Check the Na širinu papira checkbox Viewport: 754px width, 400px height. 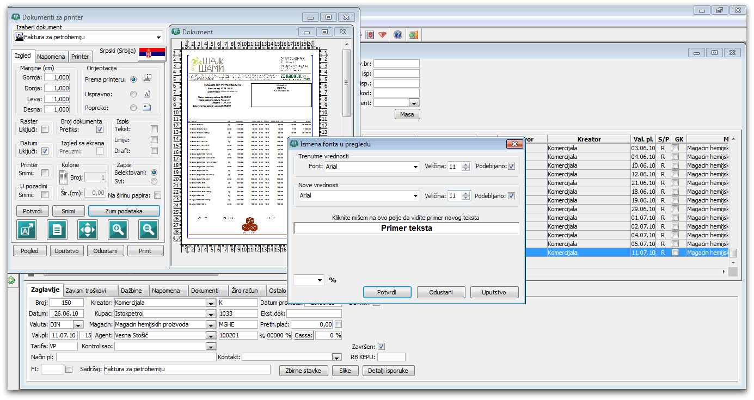click(x=157, y=195)
